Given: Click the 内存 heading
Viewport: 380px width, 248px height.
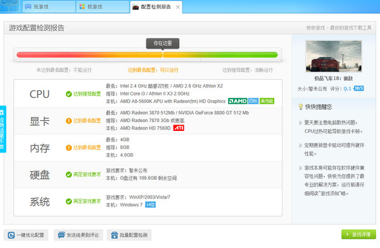Looking at the screenshot, I should [x=40, y=148].
